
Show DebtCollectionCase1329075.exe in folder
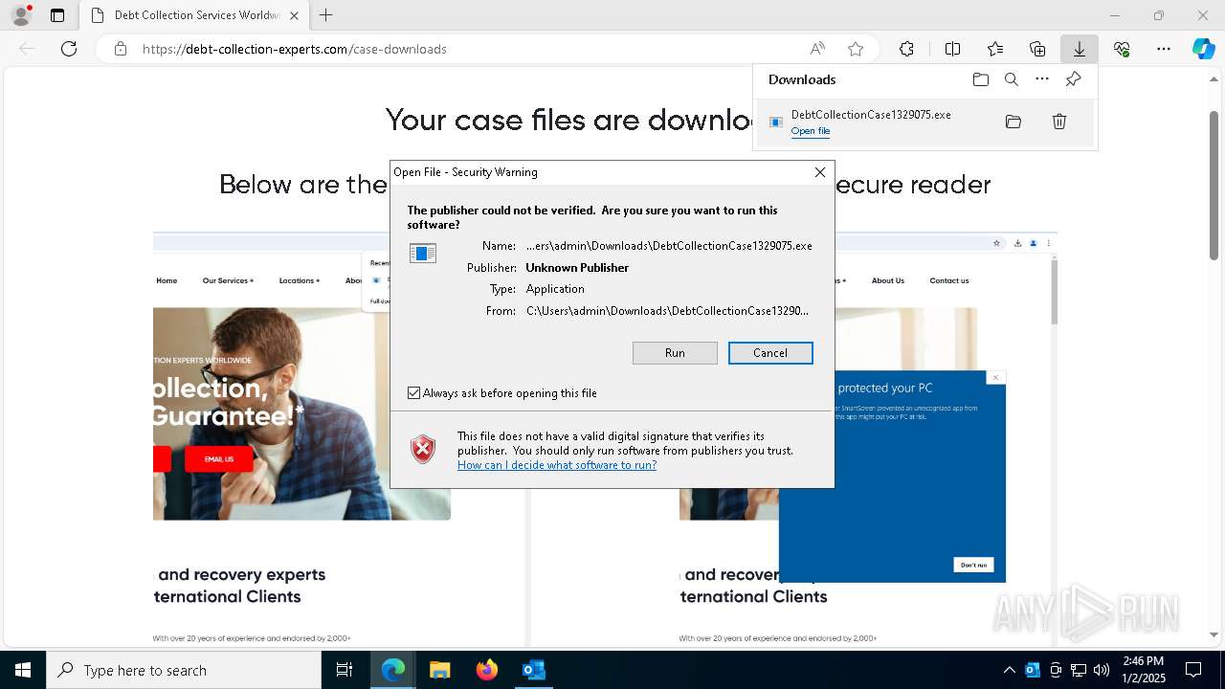pos(1013,122)
